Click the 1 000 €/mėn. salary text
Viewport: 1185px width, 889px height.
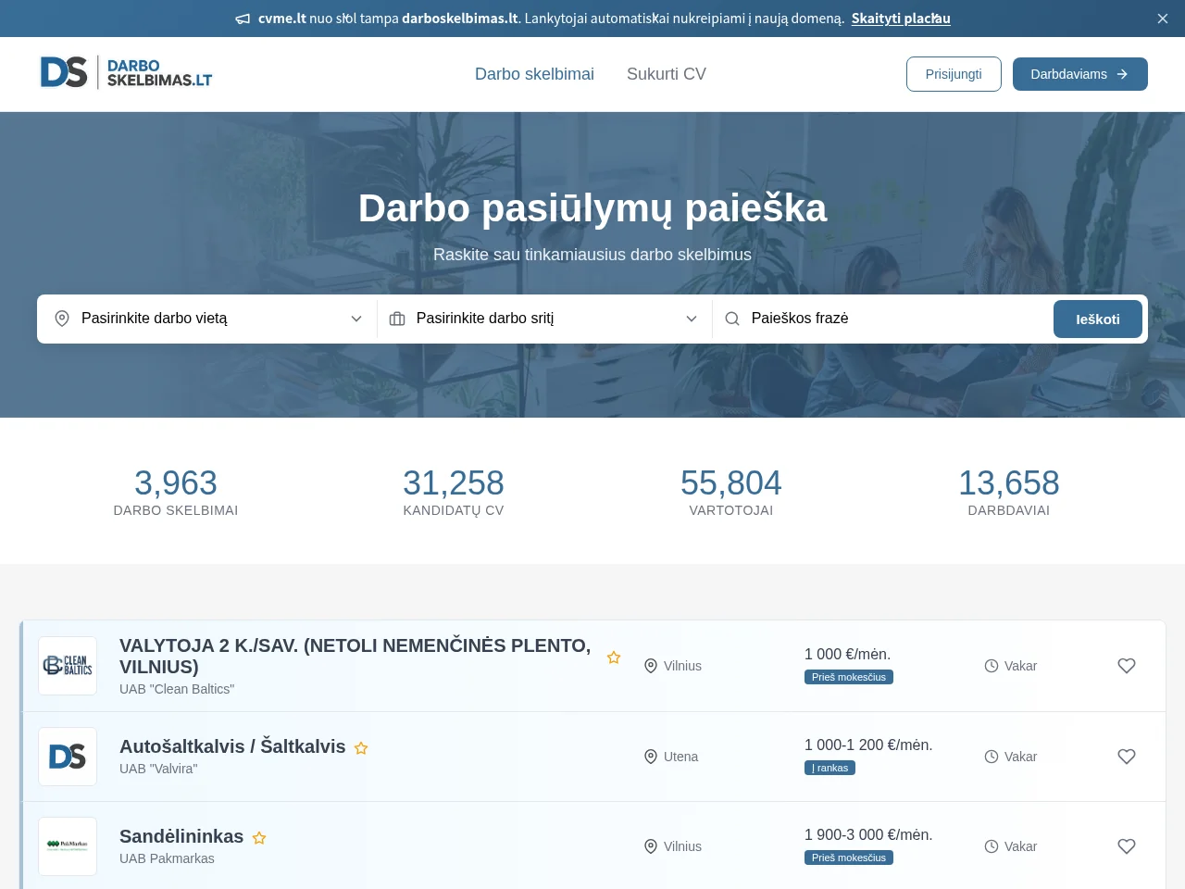[x=848, y=654]
